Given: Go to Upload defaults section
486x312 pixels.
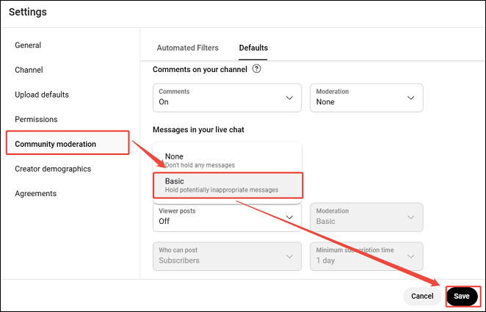Looking at the screenshot, I should point(42,95).
